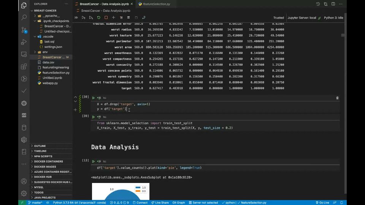Expand the DOCKER CONTAINERS section
Screen dimensions: 365x205
48,161
